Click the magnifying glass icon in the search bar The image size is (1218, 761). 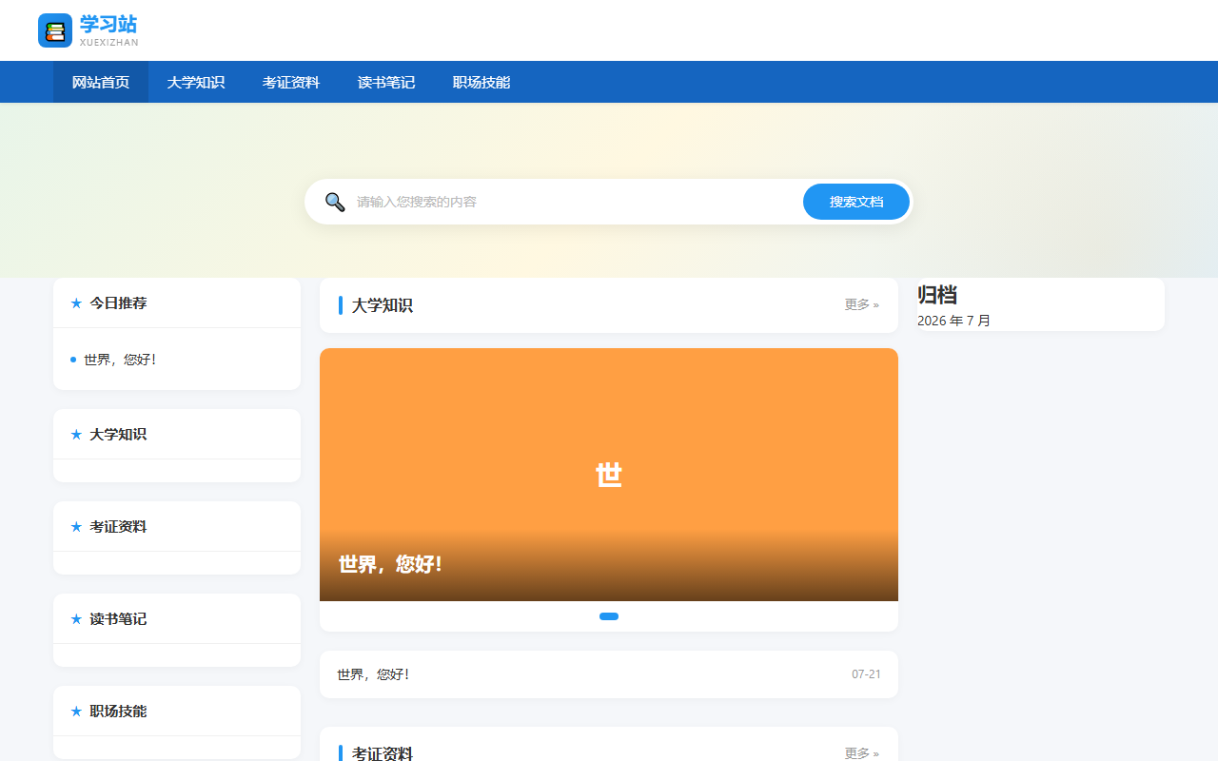point(335,202)
